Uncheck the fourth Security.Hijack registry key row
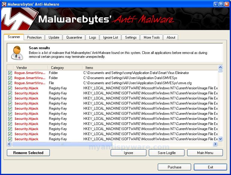 [x=10, y=103]
